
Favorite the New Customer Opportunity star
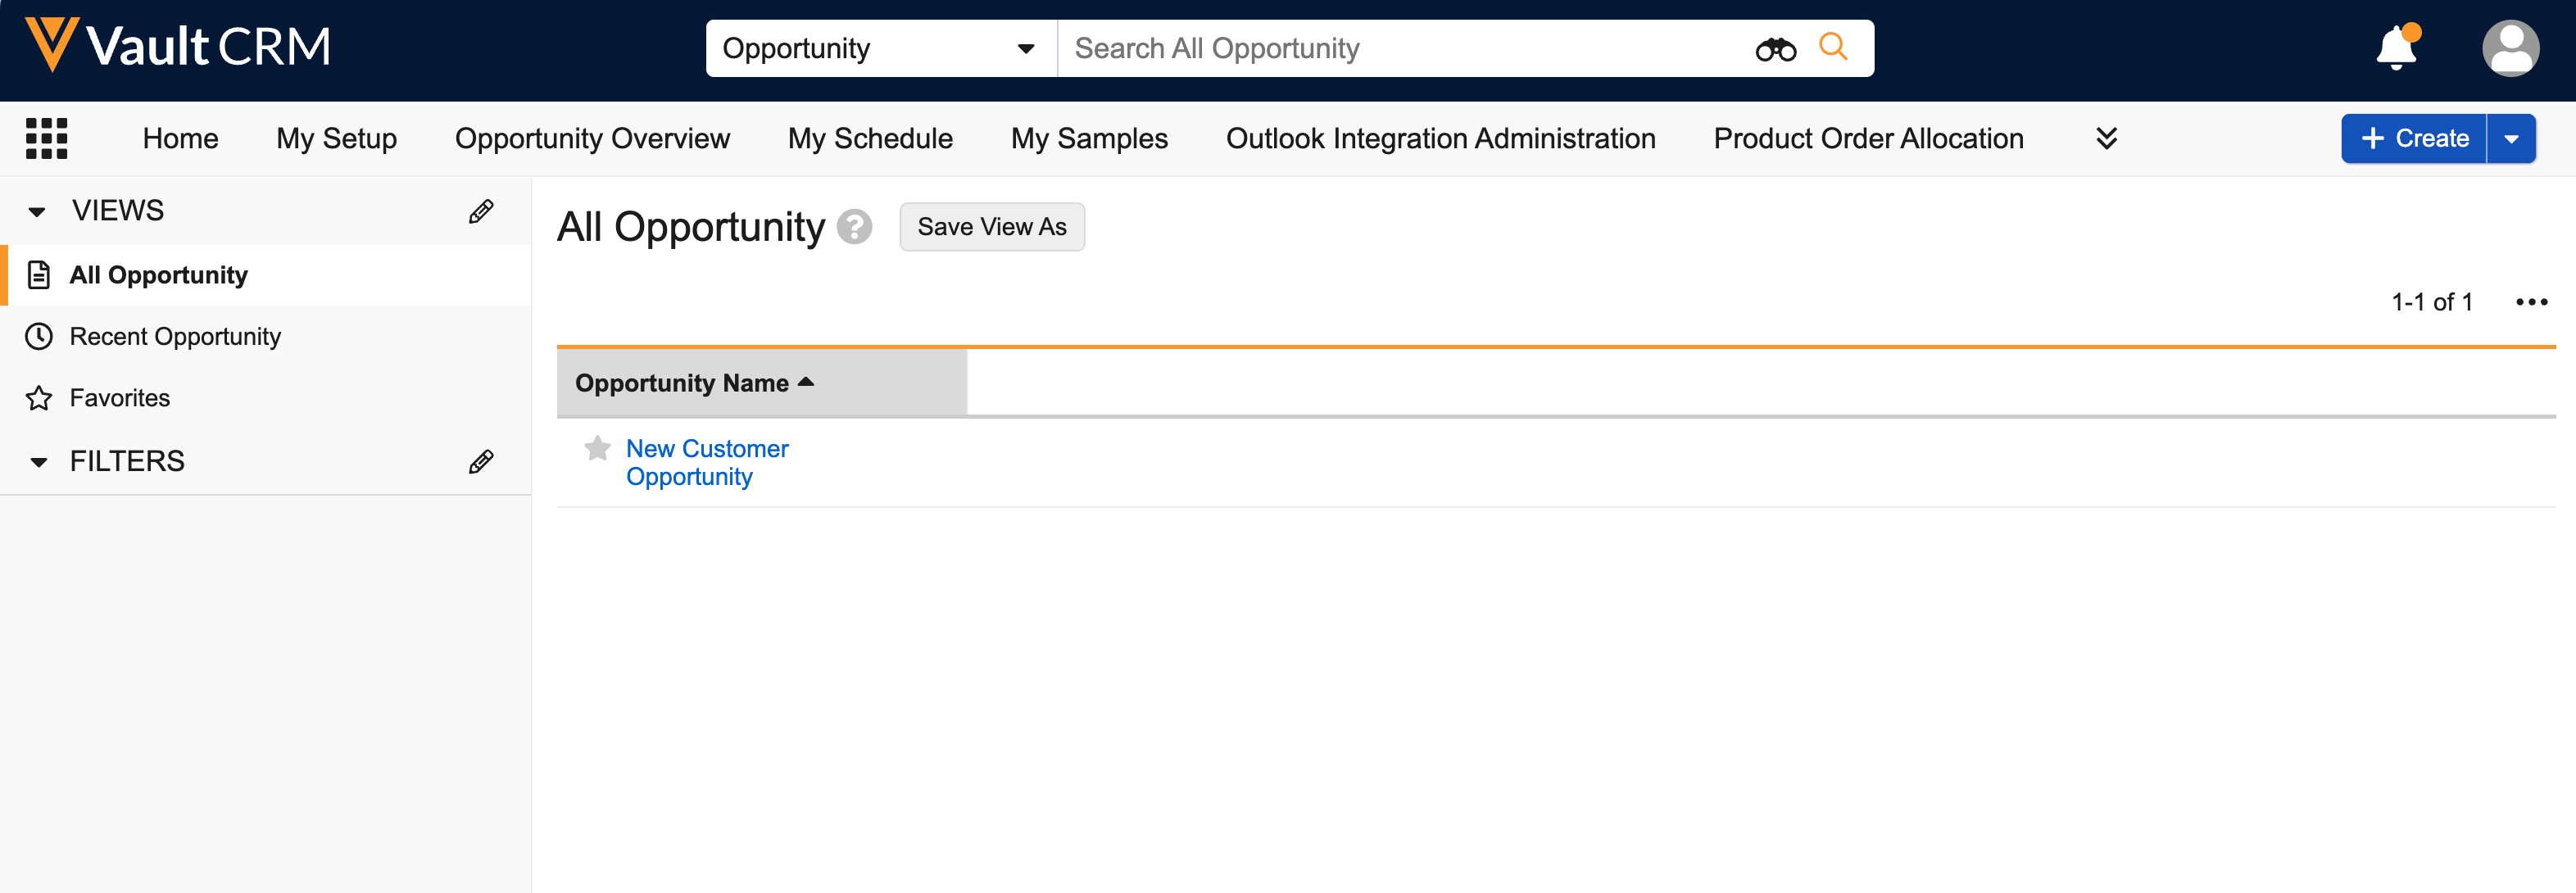pyautogui.click(x=598, y=449)
